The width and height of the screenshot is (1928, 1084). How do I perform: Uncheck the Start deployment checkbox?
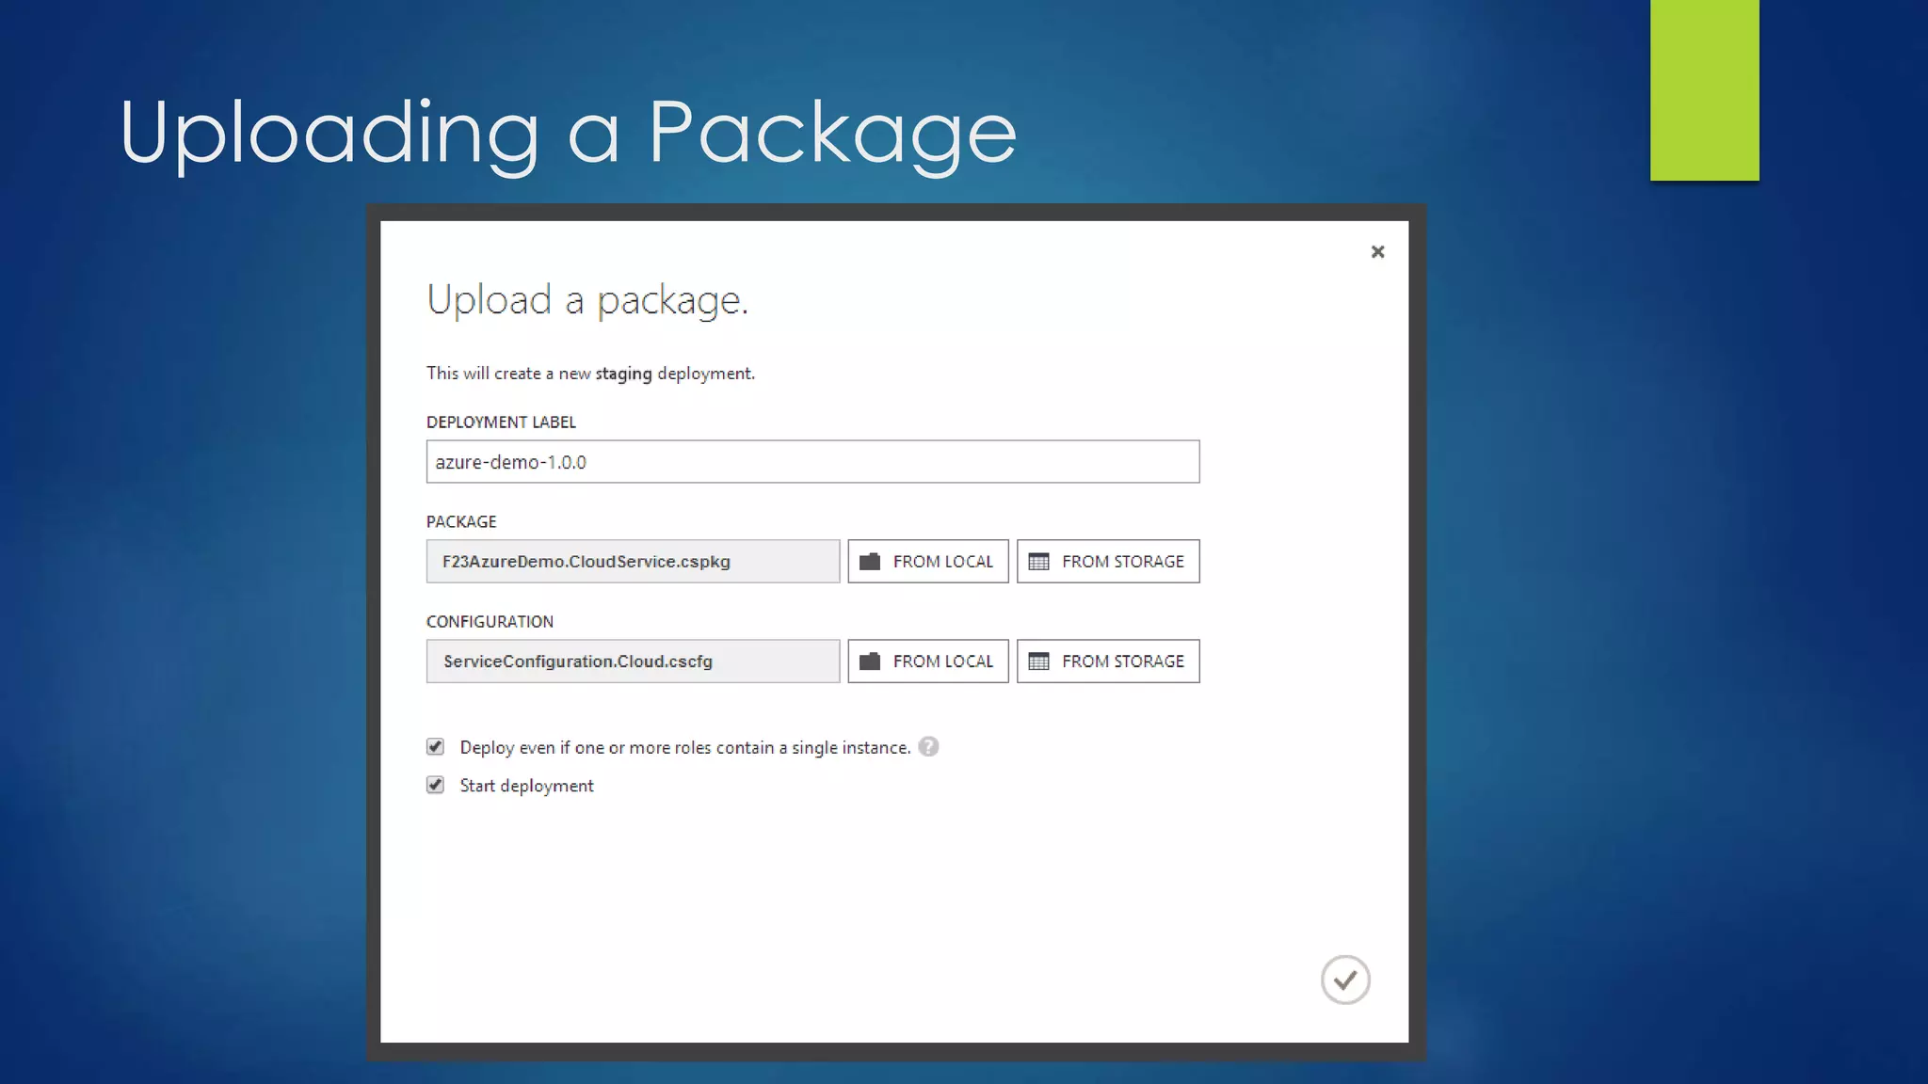(x=435, y=785)
